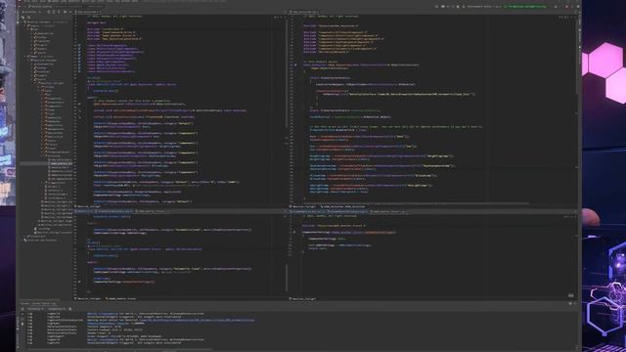
Task: Select the second tab of the bottom-left editor
Action: [113, 211]
